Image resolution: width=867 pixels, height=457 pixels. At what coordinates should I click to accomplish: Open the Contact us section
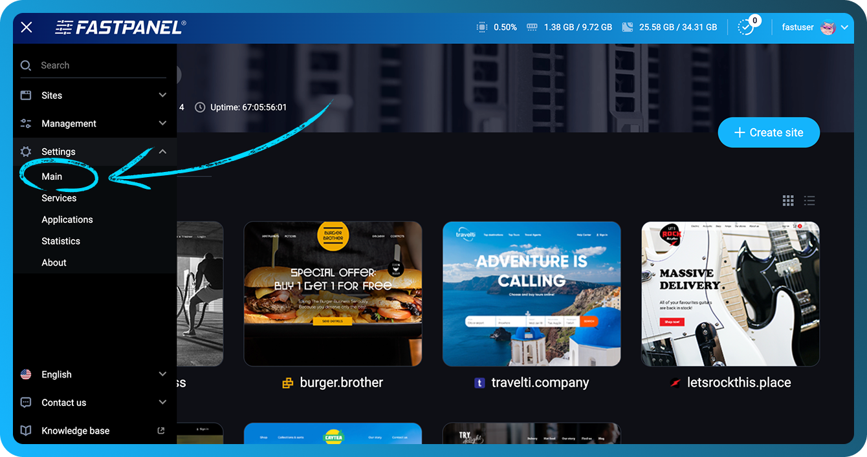click(63, 402)
